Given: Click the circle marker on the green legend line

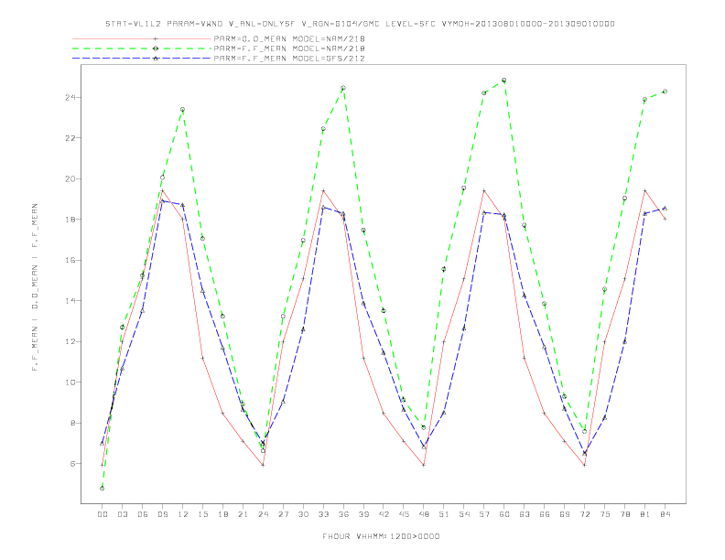Looking at the screenshot, I should 156,48.
